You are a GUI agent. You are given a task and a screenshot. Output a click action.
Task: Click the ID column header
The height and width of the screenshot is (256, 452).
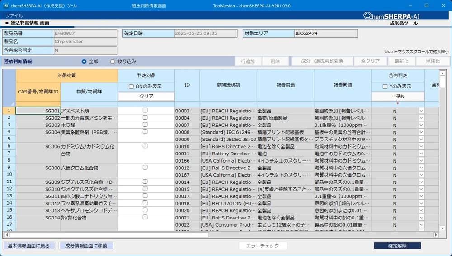[x=187, y=85]
